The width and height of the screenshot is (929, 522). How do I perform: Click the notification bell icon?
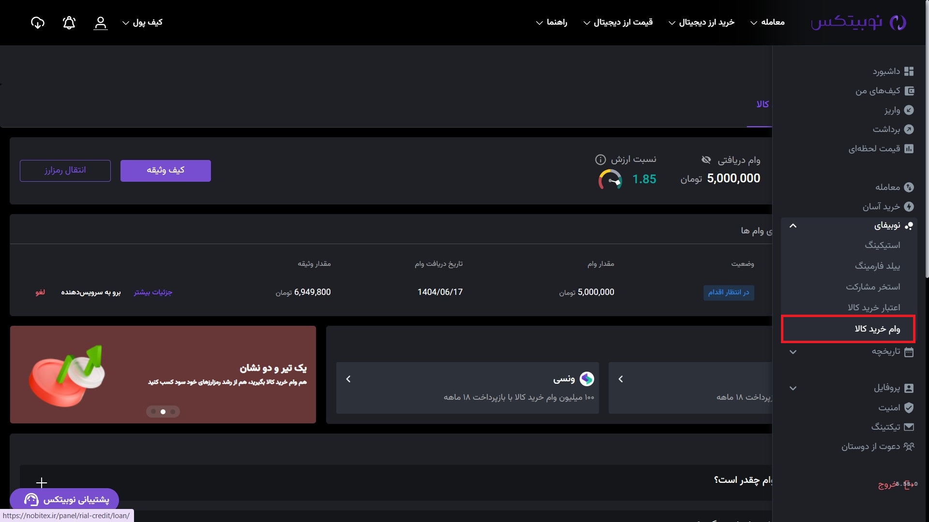pyautogui.click(x=69, y=23)
